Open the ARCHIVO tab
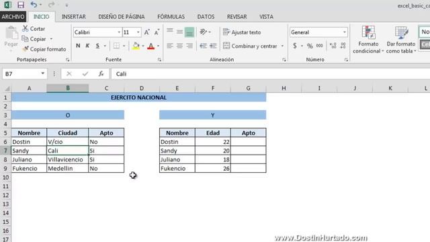The width and height of the screenshot is (430, 242). pyautogui.click(x=13, y=17)
